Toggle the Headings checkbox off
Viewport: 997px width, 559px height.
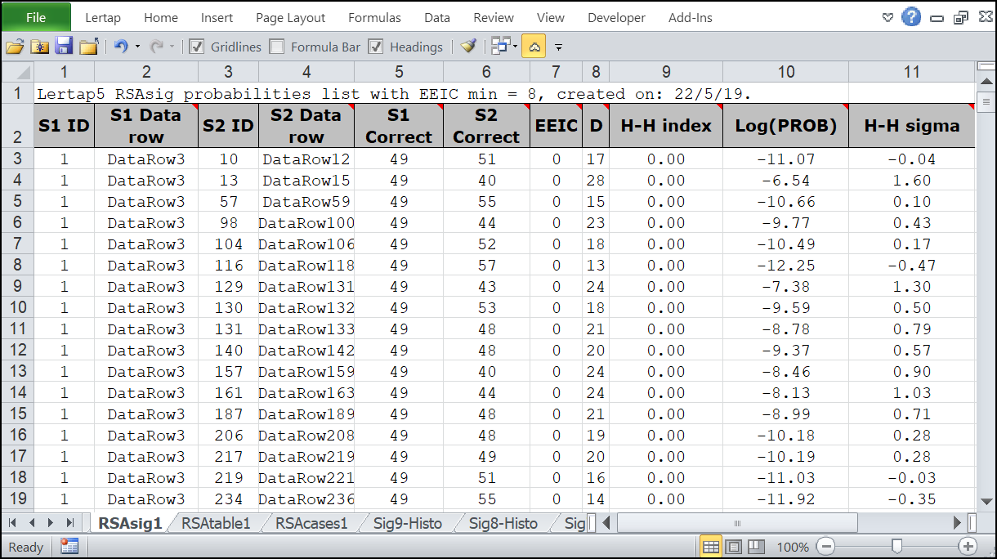coord(375,47)
